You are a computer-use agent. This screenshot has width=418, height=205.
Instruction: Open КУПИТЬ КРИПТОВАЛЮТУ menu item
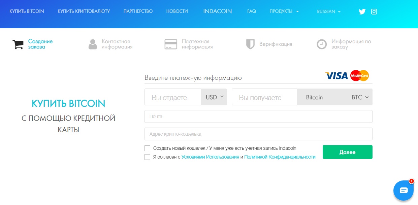click(x=84, y=11)
